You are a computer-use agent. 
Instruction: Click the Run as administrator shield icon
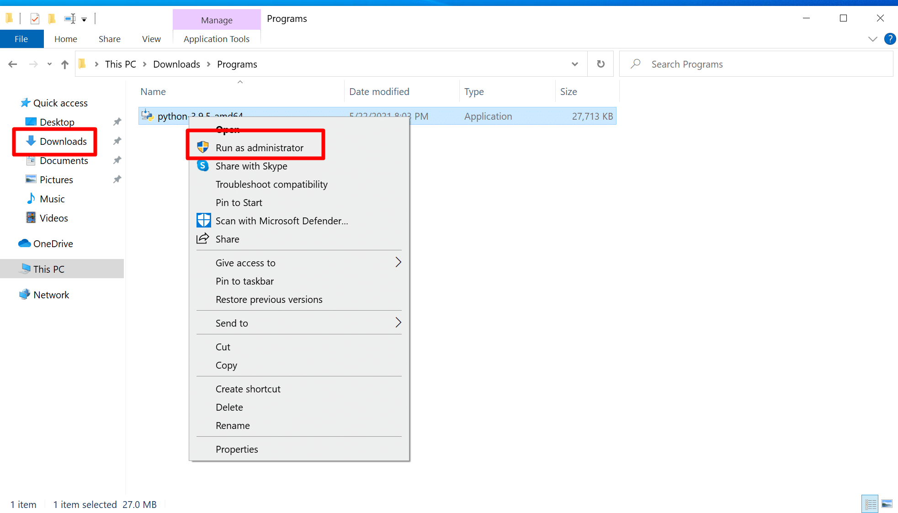point(203,147)
